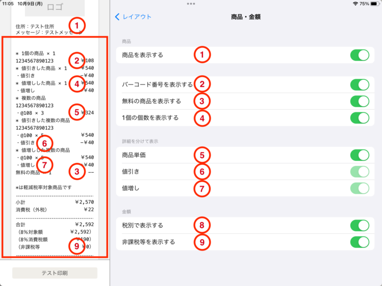Click the 11:05 clock in status bar
The height and width of the screenshot is (286, 382).
[x=8, y=4]
